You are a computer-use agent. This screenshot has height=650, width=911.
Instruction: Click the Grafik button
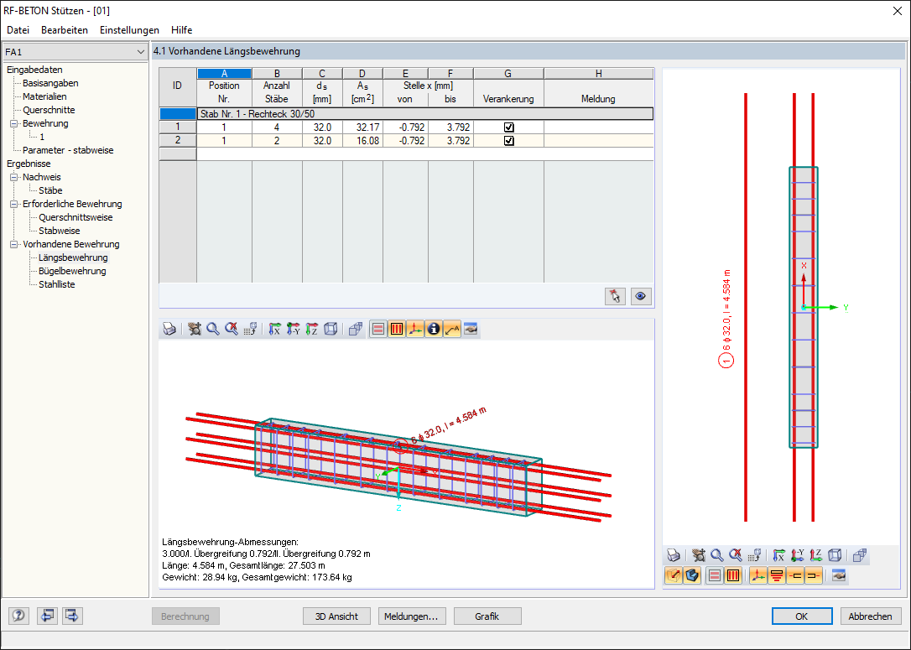(487, 616)
